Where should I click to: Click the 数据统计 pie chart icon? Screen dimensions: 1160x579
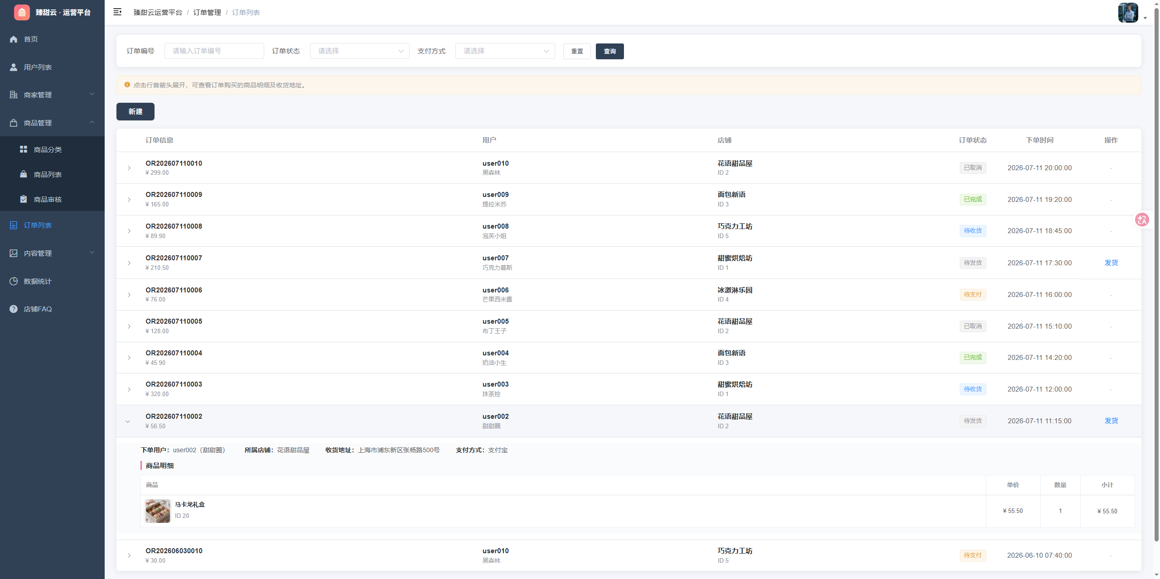[x=14, y=281]
